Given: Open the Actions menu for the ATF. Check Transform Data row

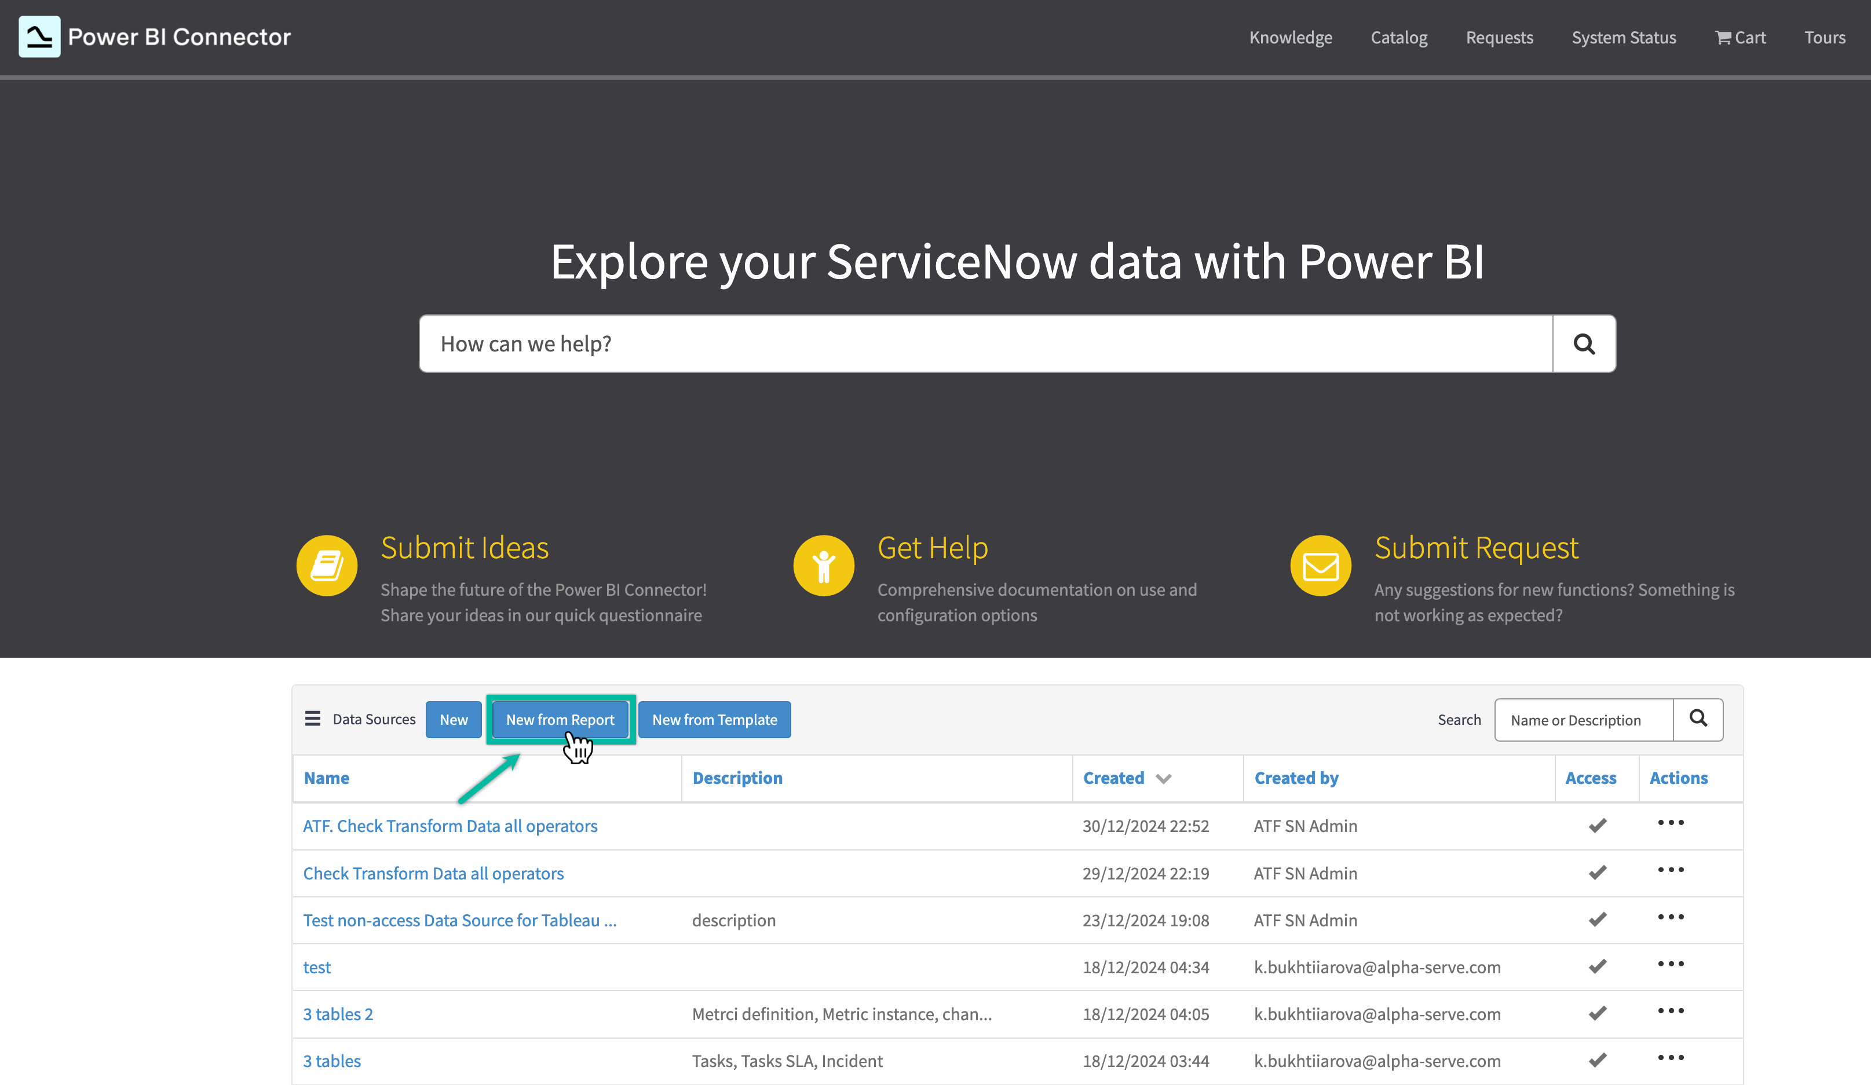Looking at the screenshot, I should pyautogui.click(x=1671, y=822).
